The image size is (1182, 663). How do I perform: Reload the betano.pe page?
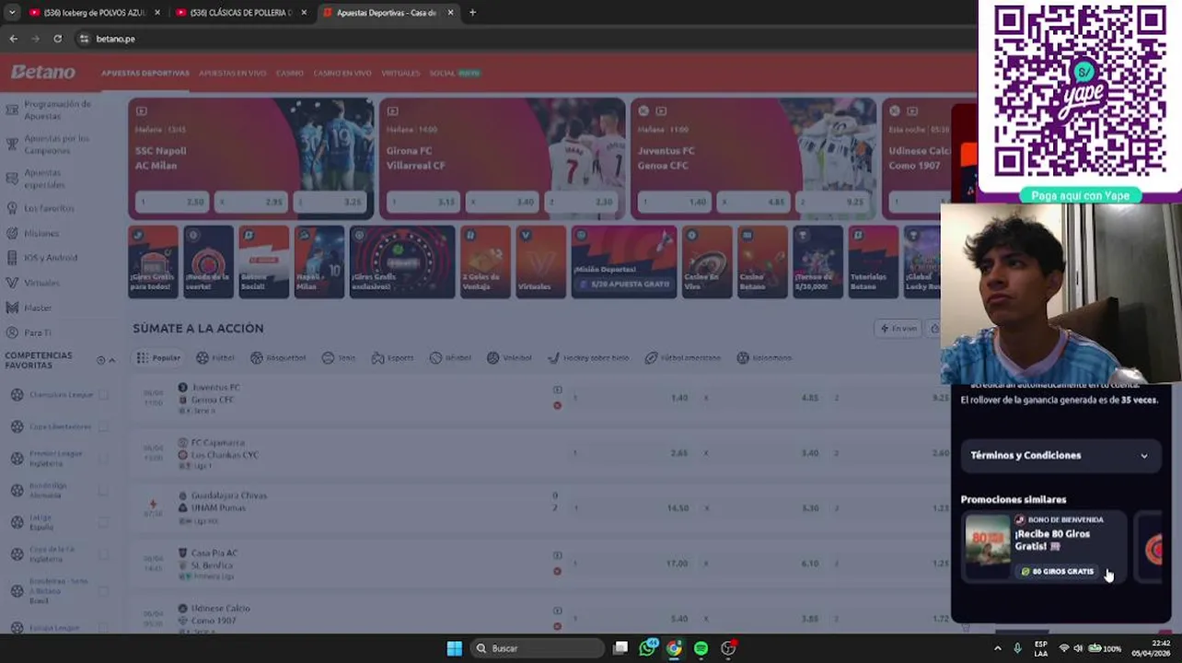[x=57, y=39]
